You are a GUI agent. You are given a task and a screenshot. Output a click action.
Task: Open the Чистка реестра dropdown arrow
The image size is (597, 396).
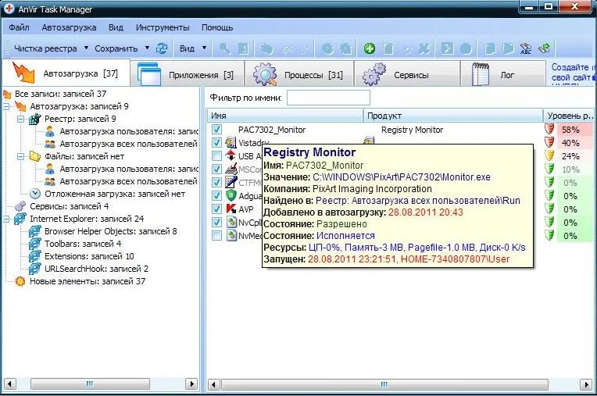[x=87, y=48]
